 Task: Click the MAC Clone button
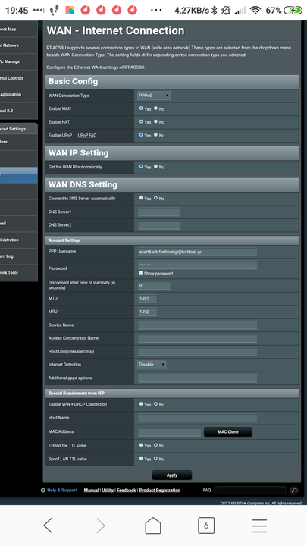pyautogui.click(x=228, y=431)
